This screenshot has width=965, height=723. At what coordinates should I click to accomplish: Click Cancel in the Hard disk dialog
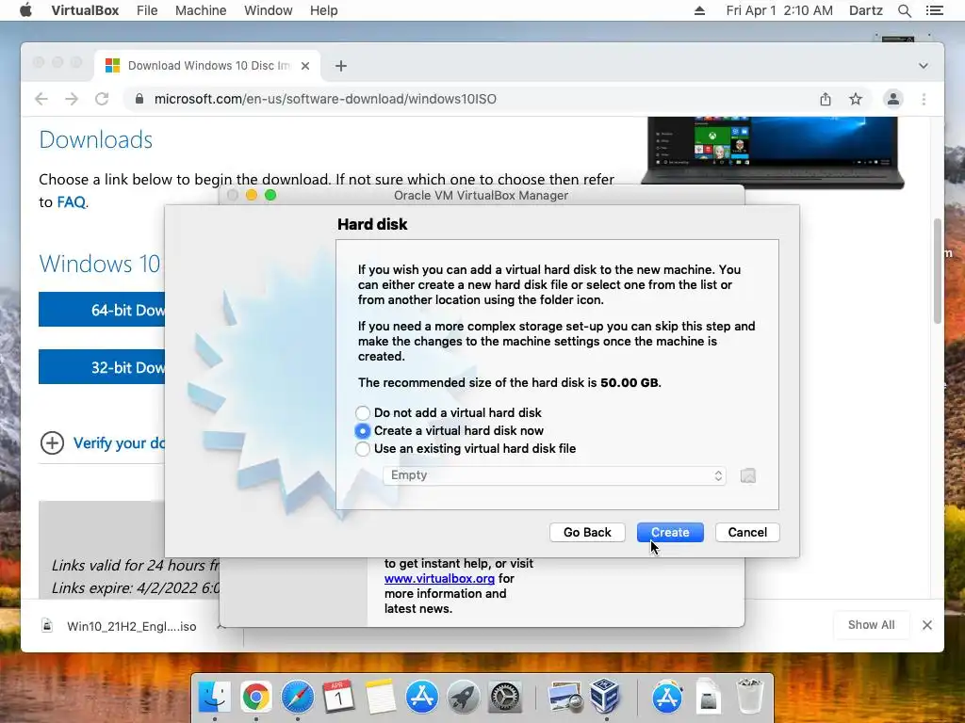tap(747, 533)
